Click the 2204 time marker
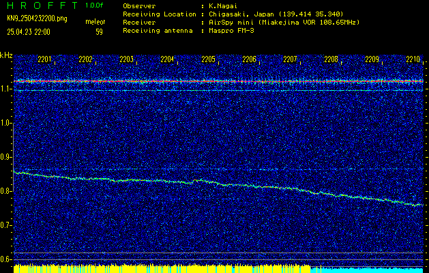429x273 pixels. point(167,59)
